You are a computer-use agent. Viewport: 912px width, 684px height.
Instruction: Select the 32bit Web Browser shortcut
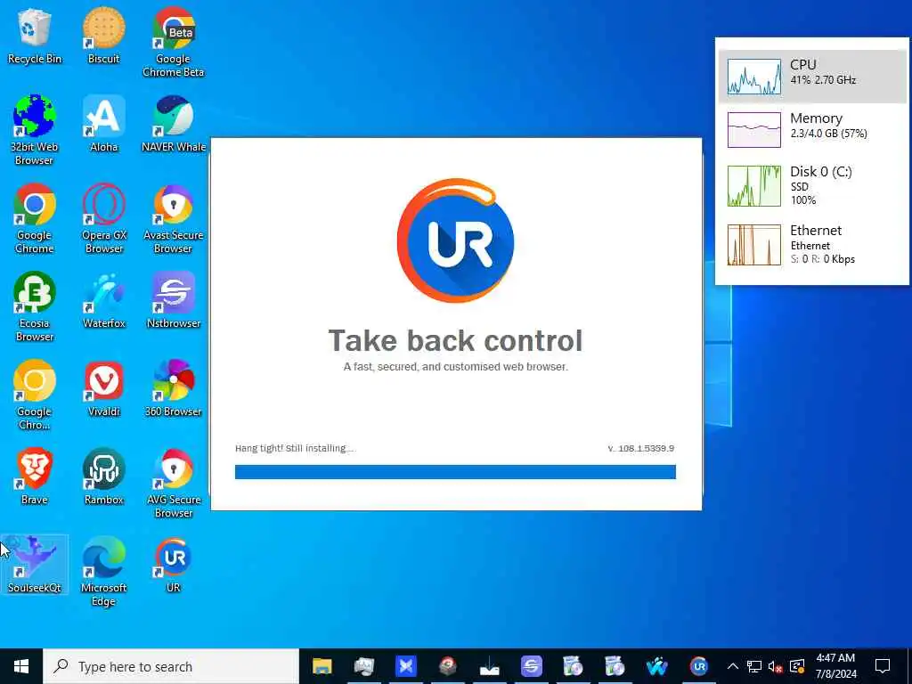click(x=35, y=131)
